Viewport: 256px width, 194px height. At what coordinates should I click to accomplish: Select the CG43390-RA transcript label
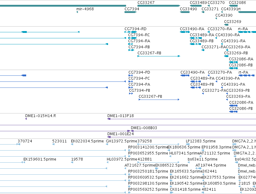tap(228, 35)
